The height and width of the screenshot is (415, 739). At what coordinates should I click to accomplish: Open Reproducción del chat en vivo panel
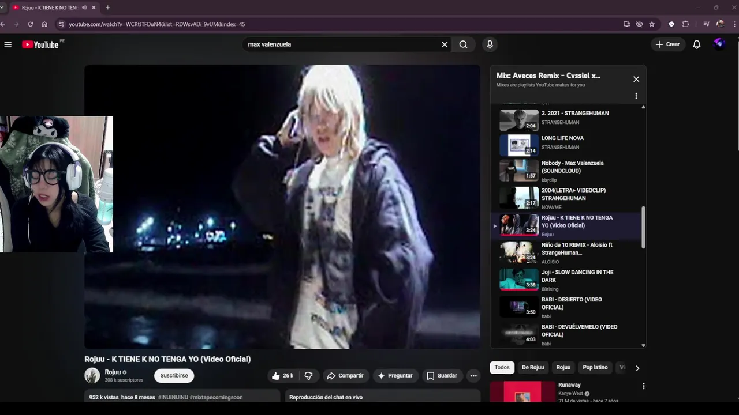[x=383, y=397]
